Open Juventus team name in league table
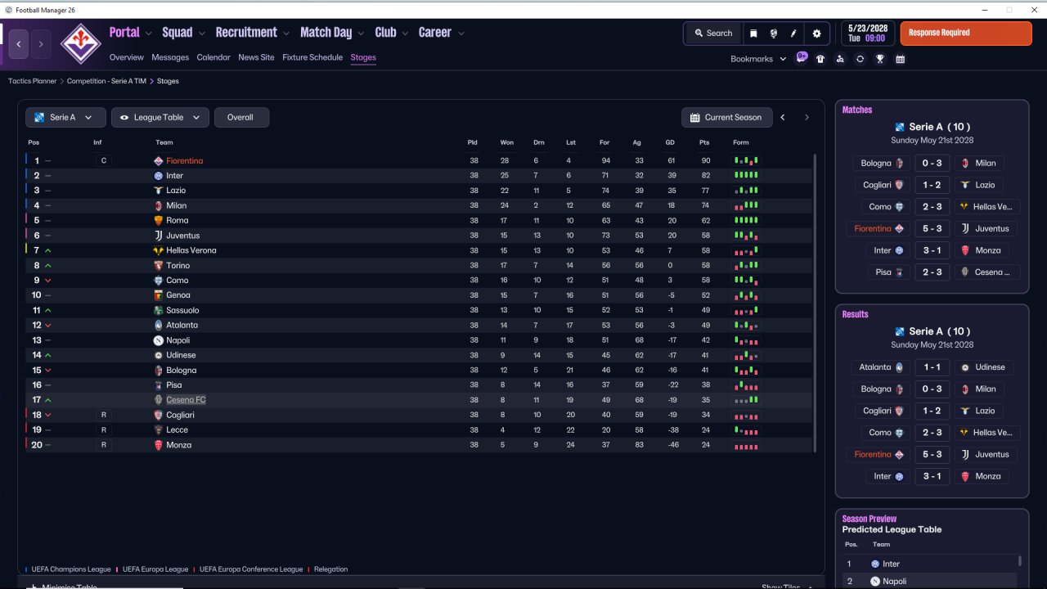The width and height of the screenshot is (1047, 589). [182, 236]
